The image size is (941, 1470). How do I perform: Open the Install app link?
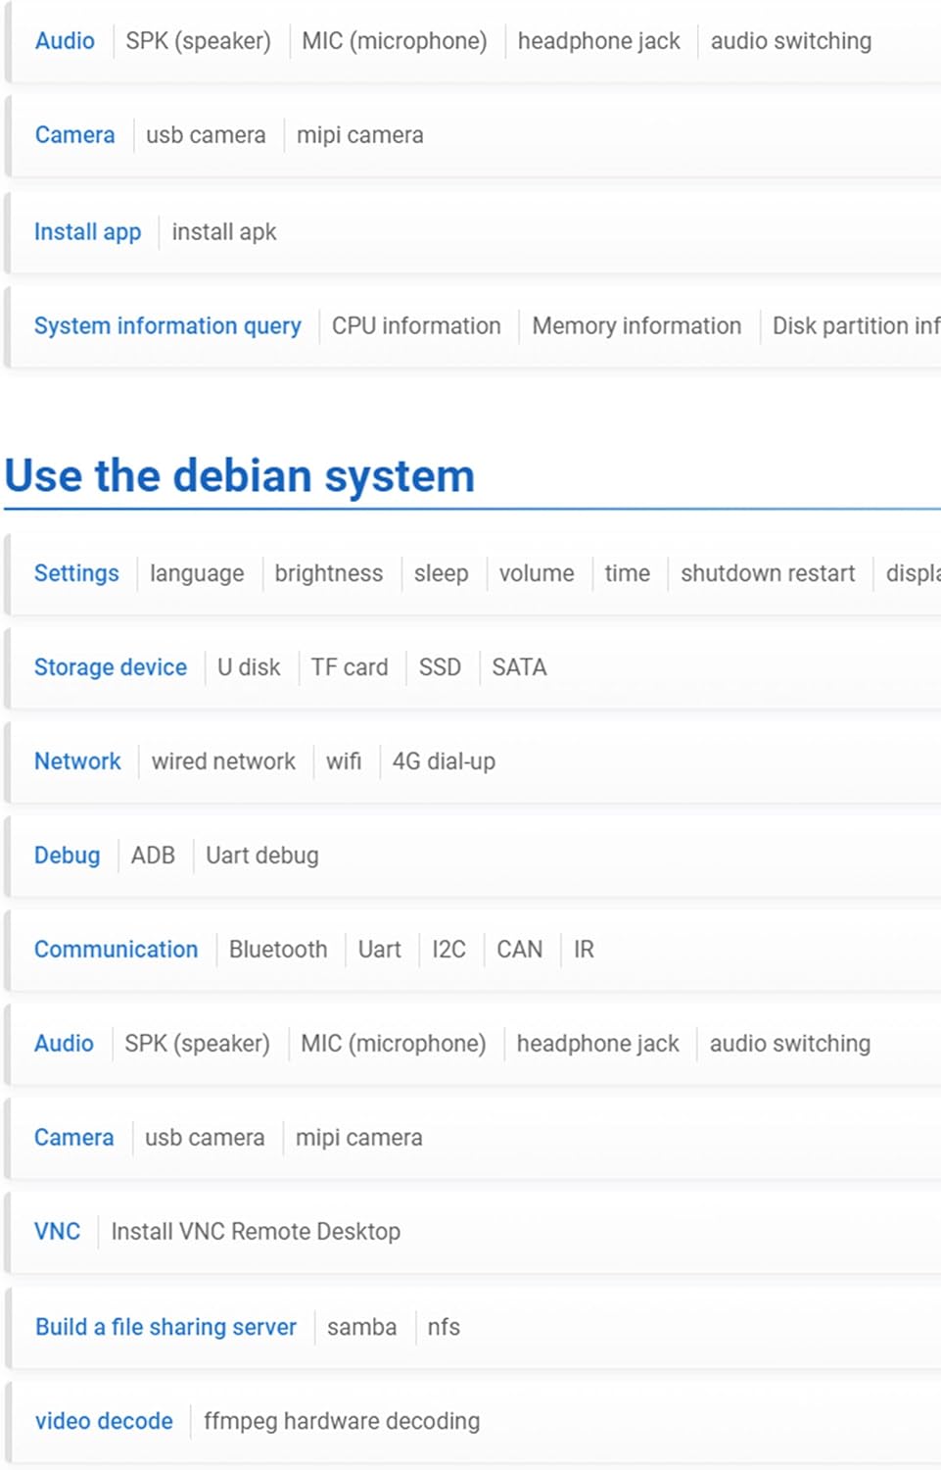87,232
